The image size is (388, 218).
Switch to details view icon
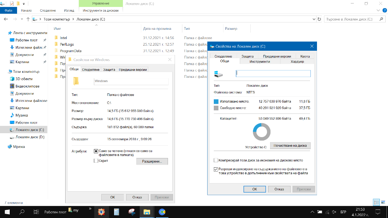tap(376, 203)
